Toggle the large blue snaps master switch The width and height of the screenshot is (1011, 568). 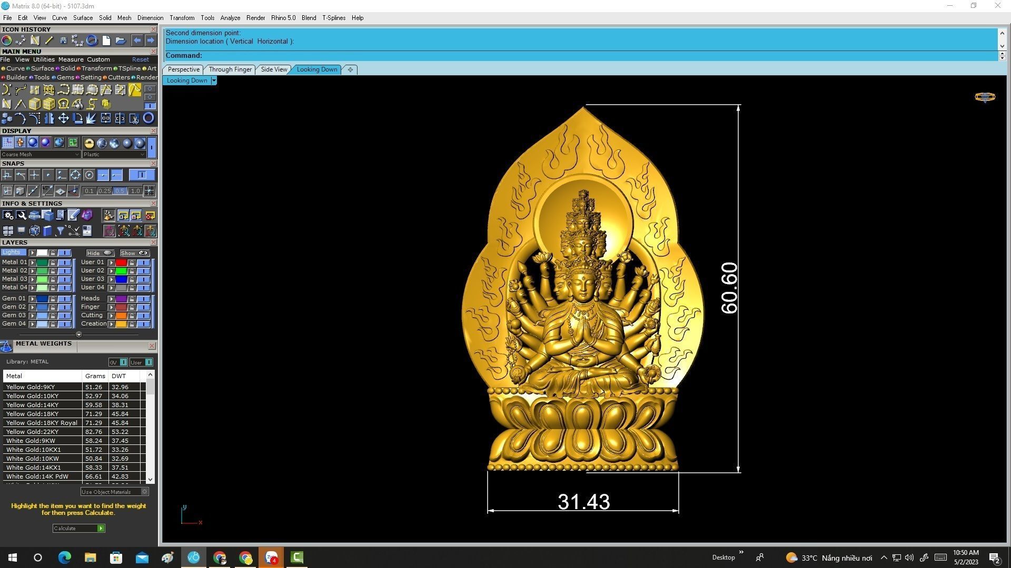tap(142, 175)
